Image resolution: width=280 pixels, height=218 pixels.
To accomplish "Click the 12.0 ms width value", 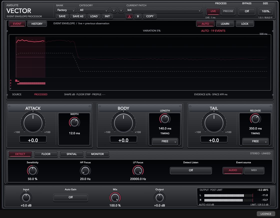I will (x=74, y=133).
